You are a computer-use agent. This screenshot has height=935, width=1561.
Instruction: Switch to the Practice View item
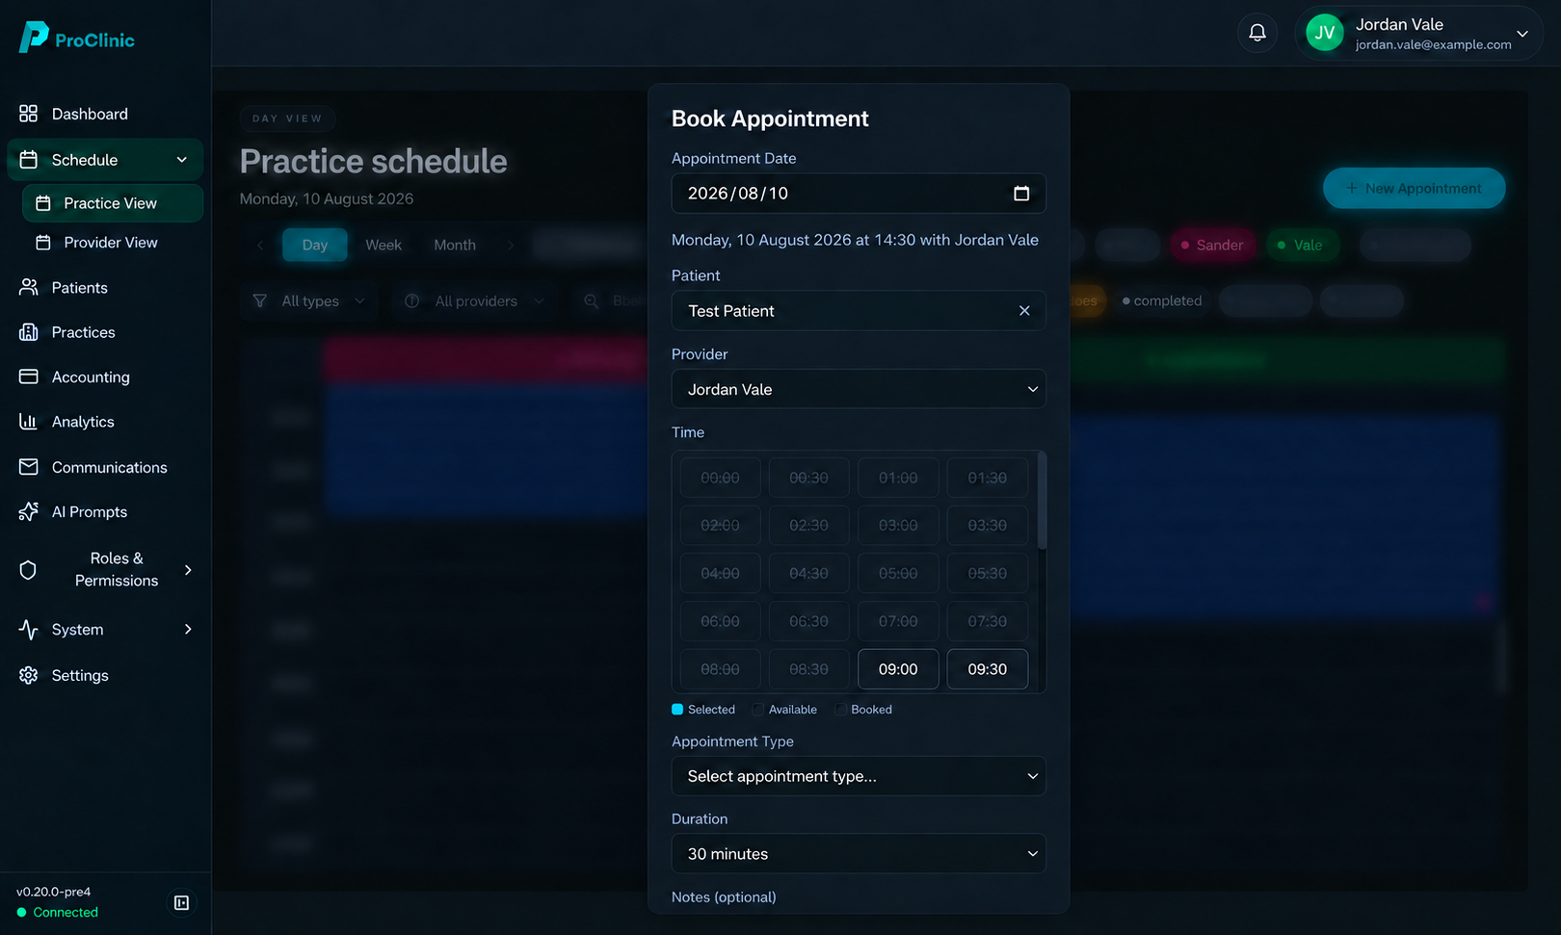[113, 203]
